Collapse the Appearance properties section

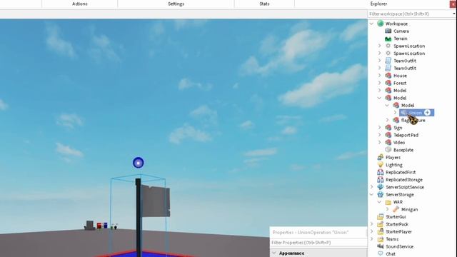(x=274, y=253)
